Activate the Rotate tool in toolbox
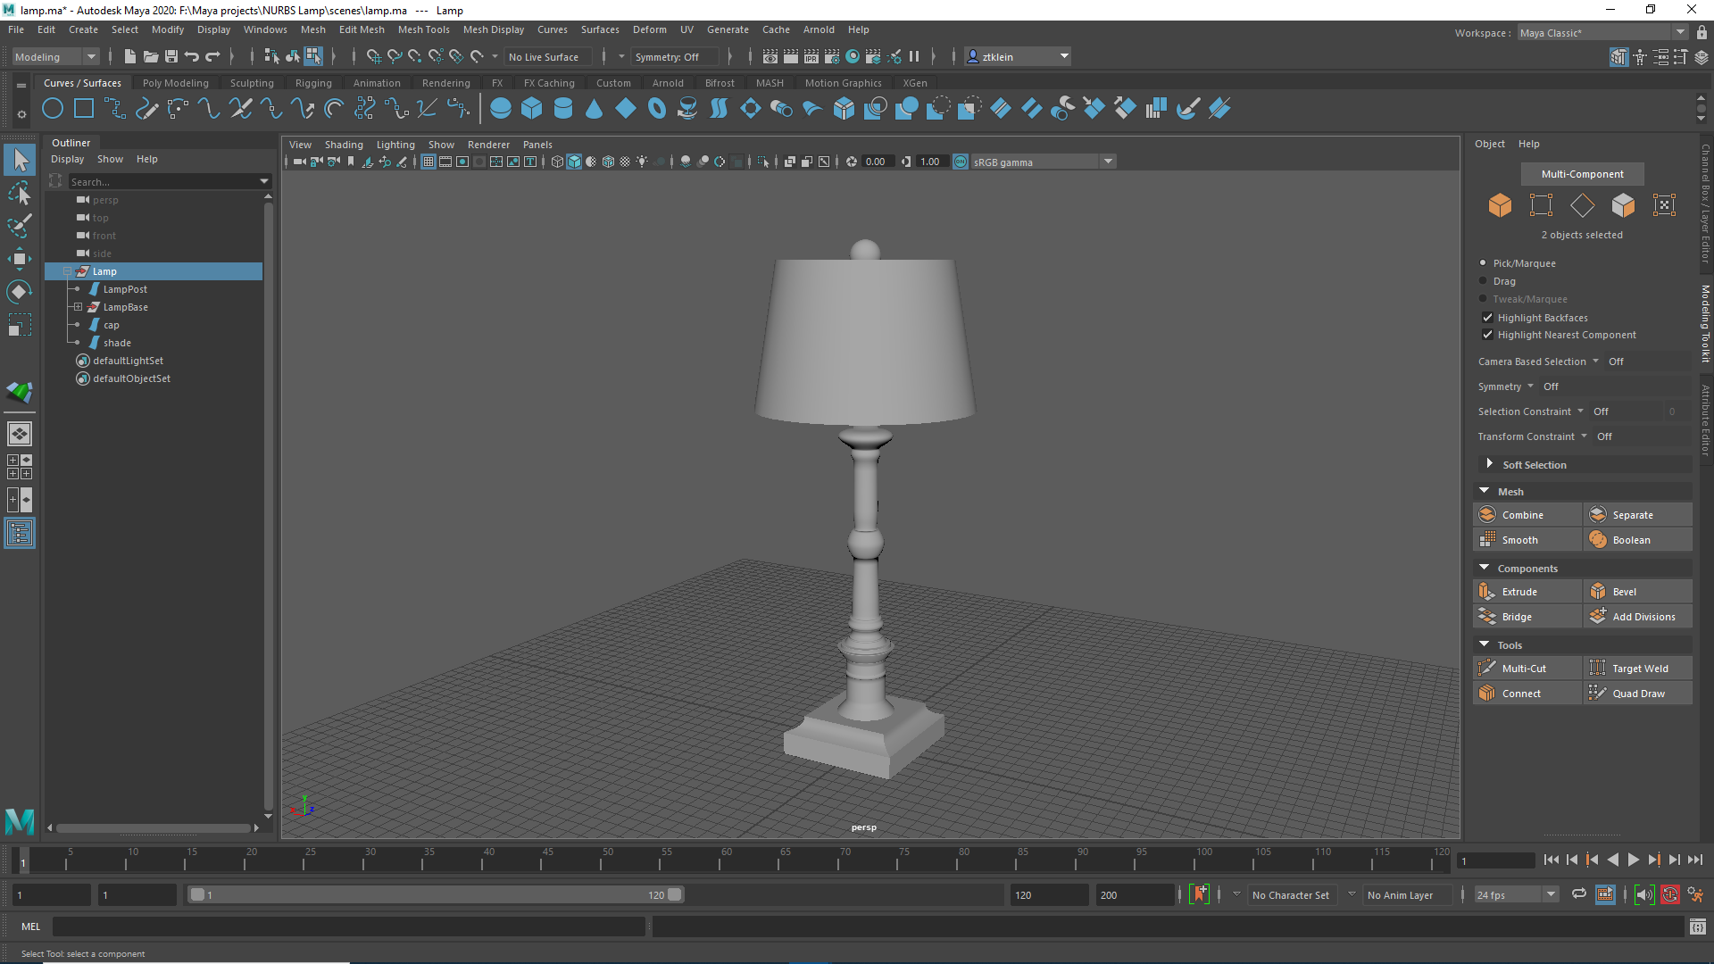 click(x=19, y=292)
